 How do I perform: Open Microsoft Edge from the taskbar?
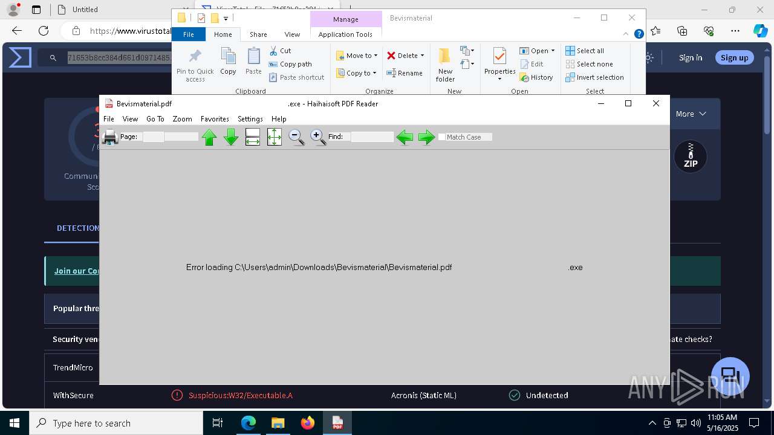click(x=249, y=423)
